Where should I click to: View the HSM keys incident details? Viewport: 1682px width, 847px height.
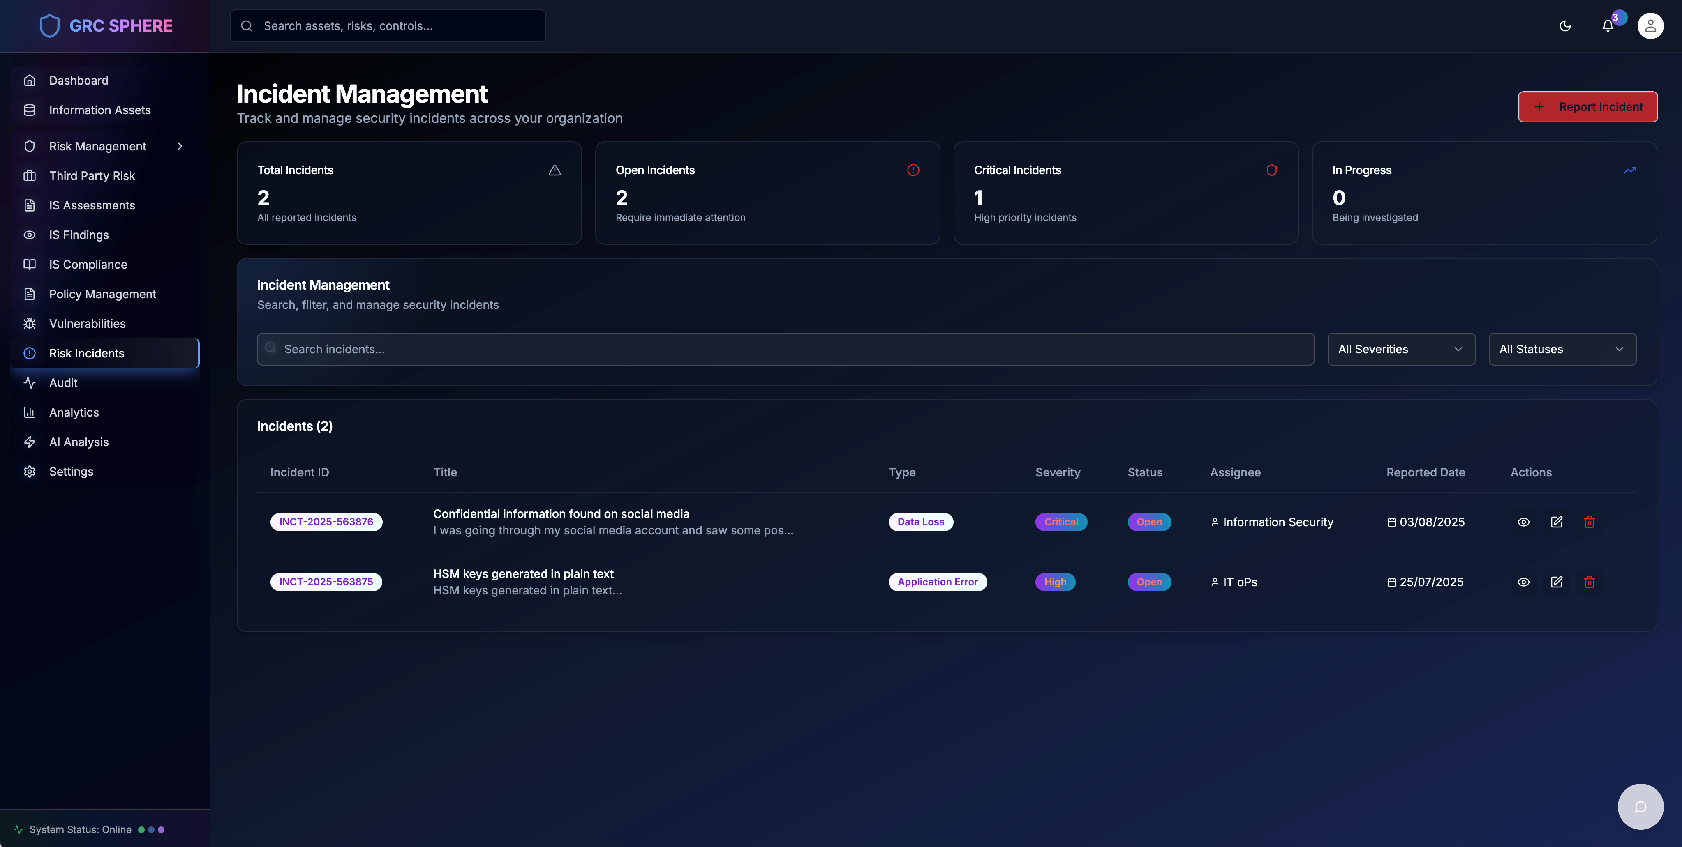coord(1523,581)
